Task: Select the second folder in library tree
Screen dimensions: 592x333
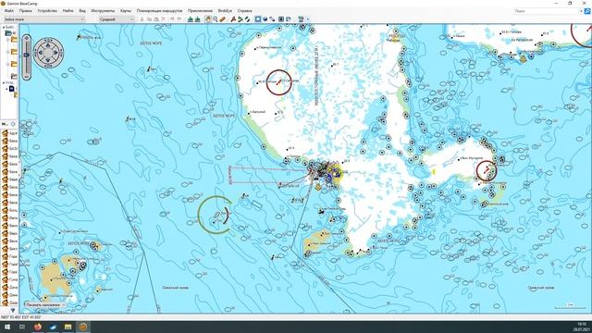Action: 14,51
